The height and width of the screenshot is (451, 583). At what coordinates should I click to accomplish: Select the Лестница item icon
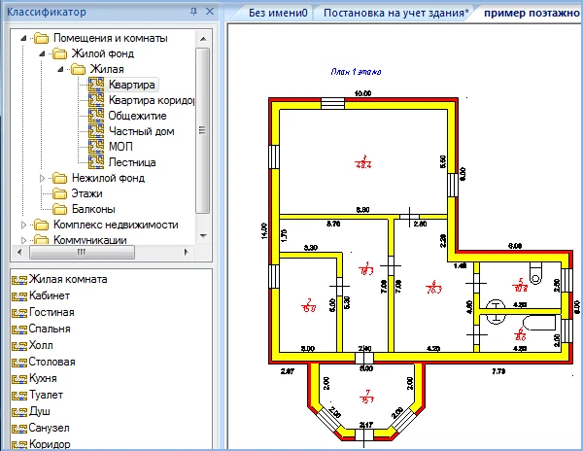pyautogui.click(x=95, y=162)
